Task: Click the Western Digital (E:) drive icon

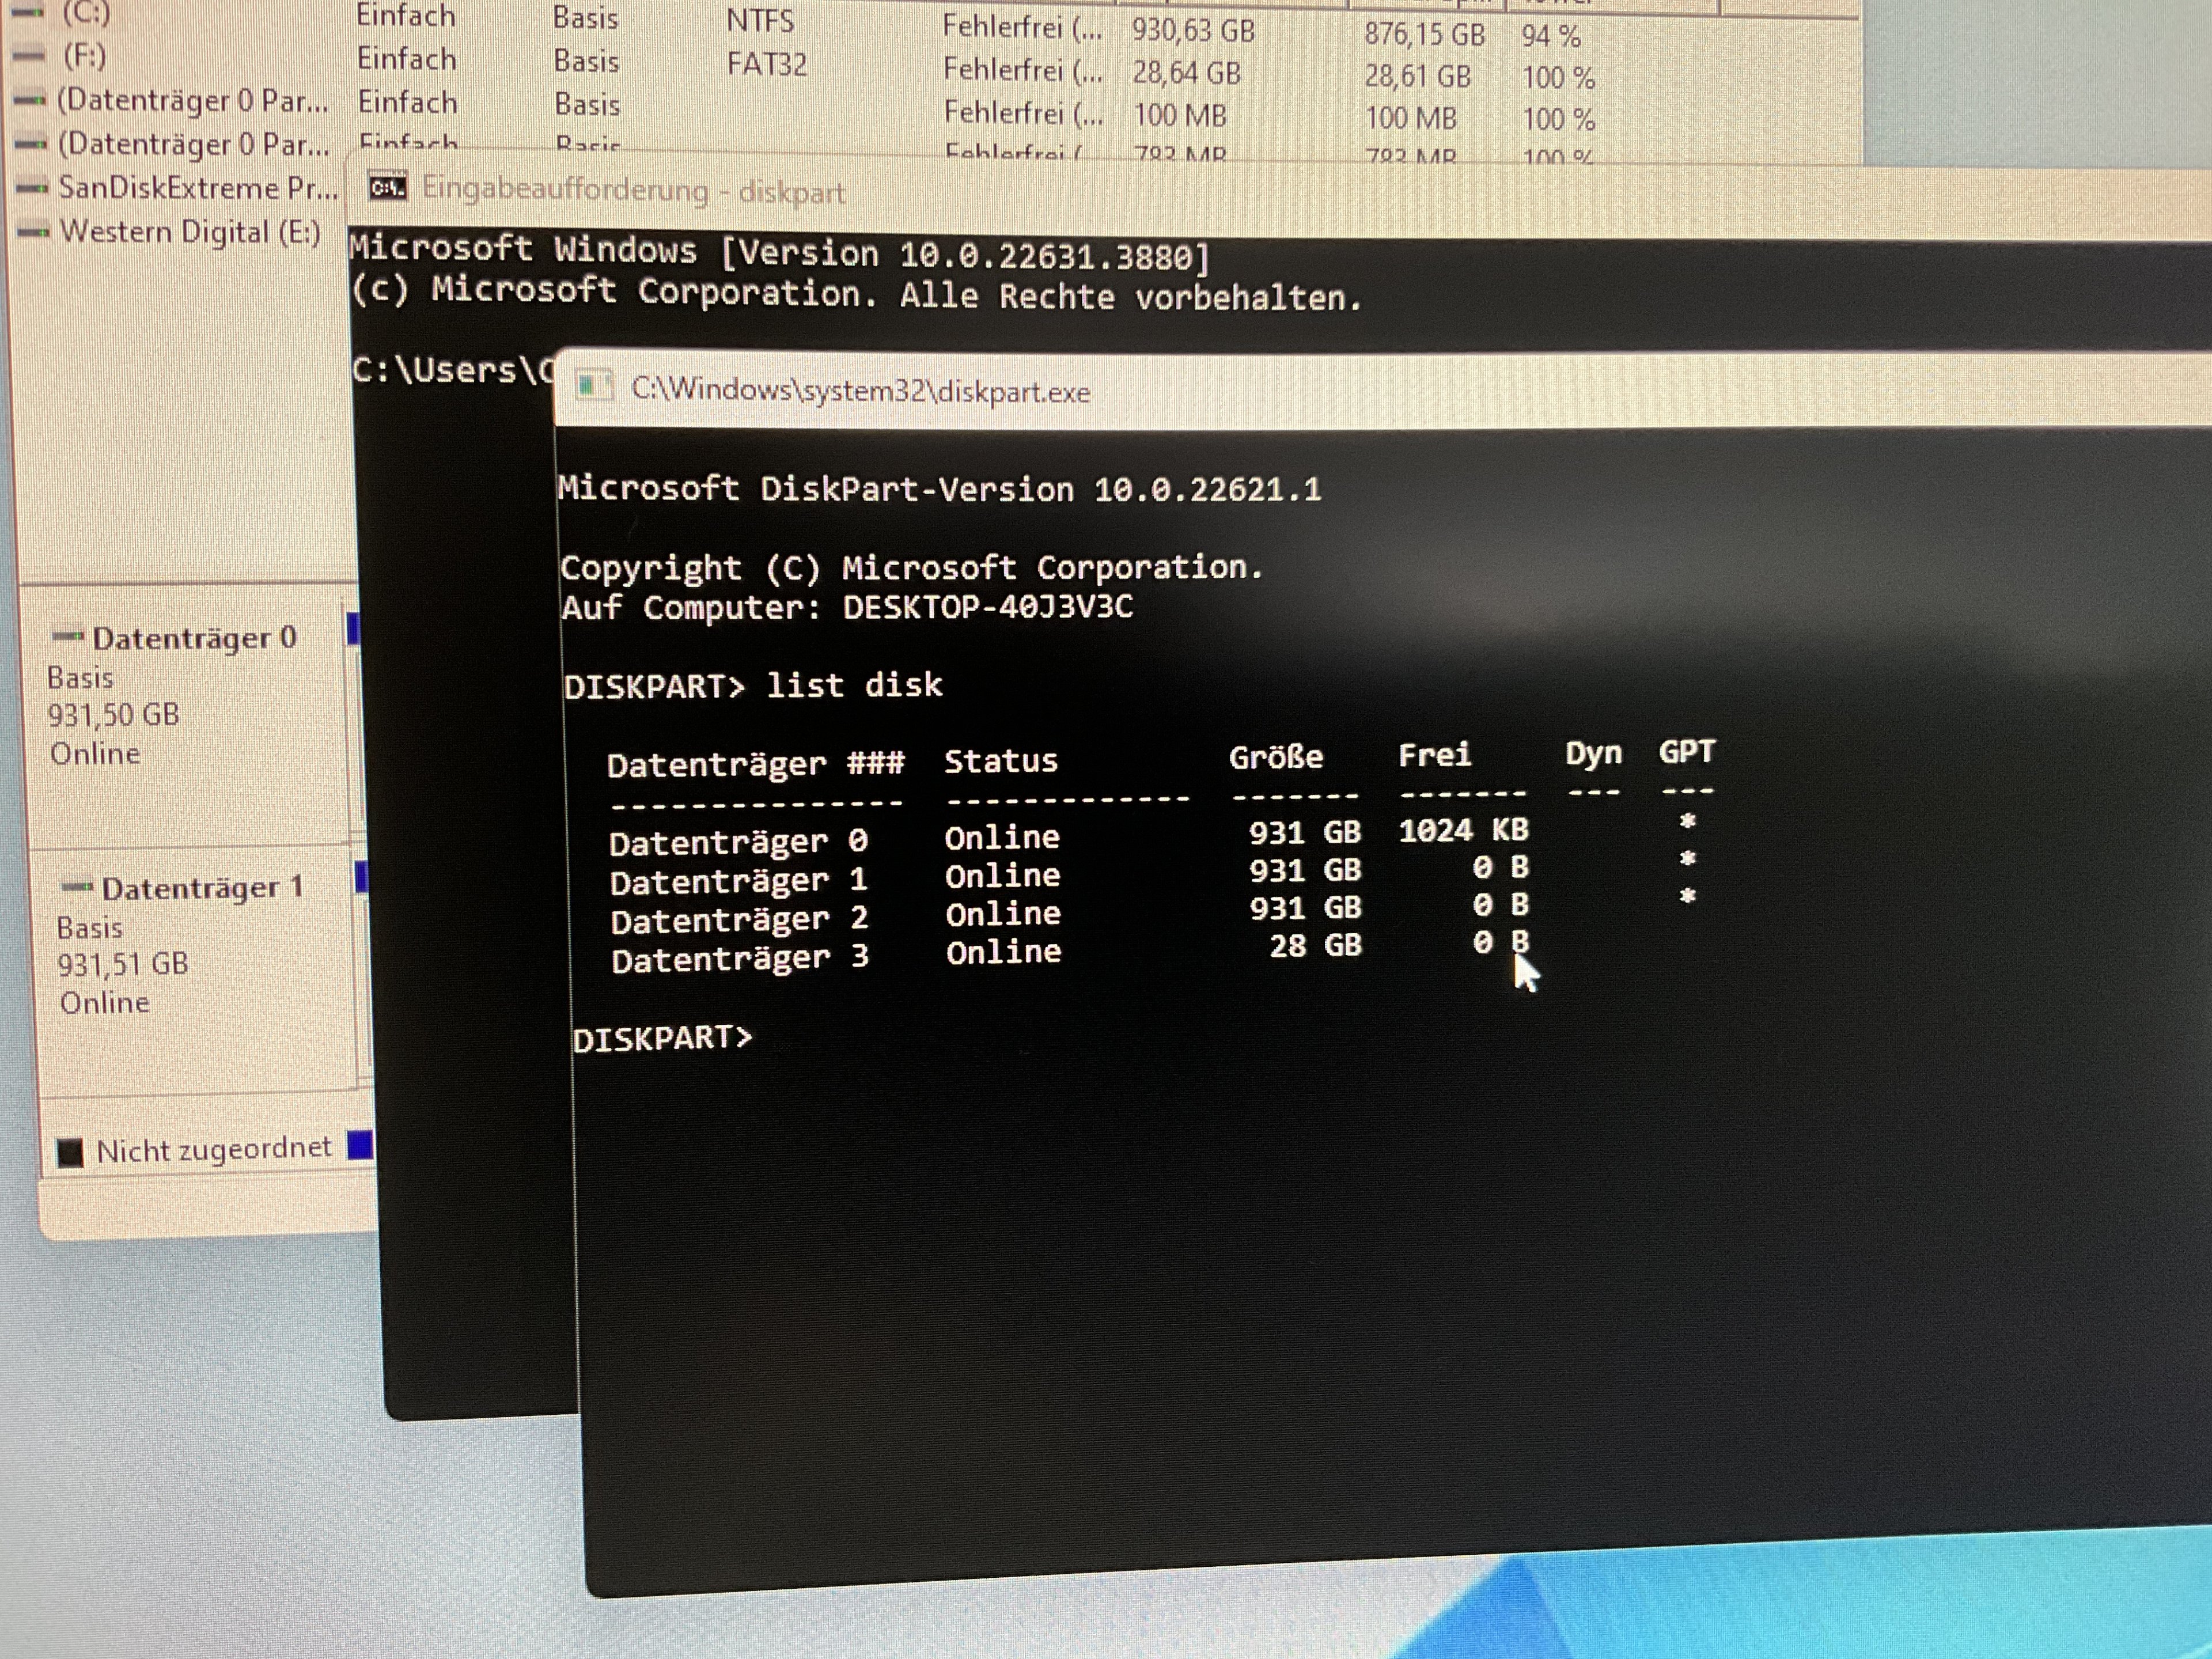Action: tap(33, 232)
